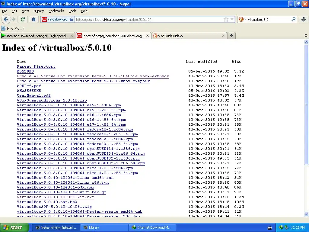
Task: Click the virtualbox.org site identity icon
Action: point(44,19)
